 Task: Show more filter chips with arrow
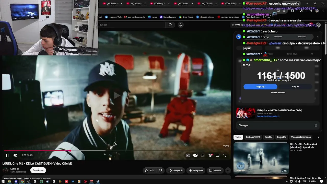click(x=318, y=137)
